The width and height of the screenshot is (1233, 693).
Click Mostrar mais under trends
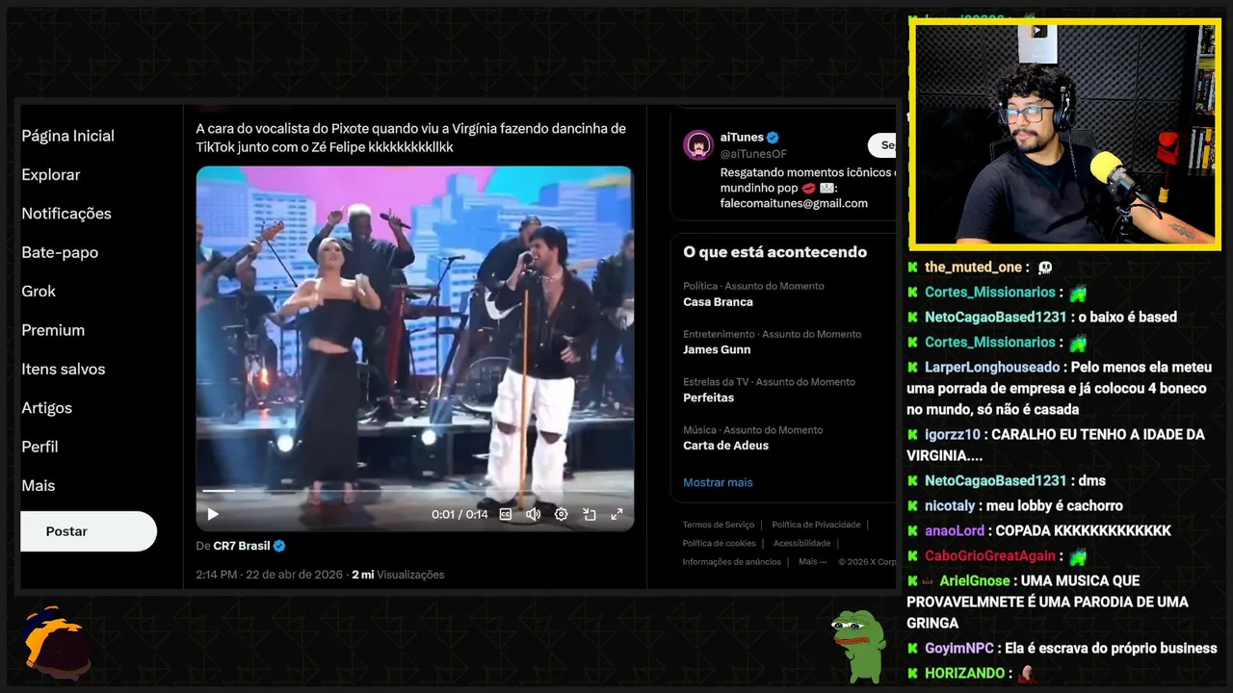pyautogui.click(x=718, y=482)
